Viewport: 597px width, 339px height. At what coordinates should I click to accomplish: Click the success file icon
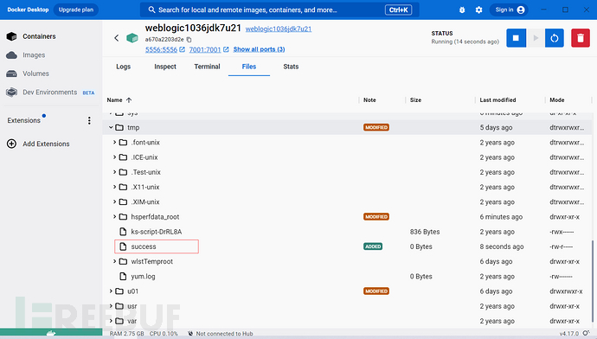(x=123, y=246)
